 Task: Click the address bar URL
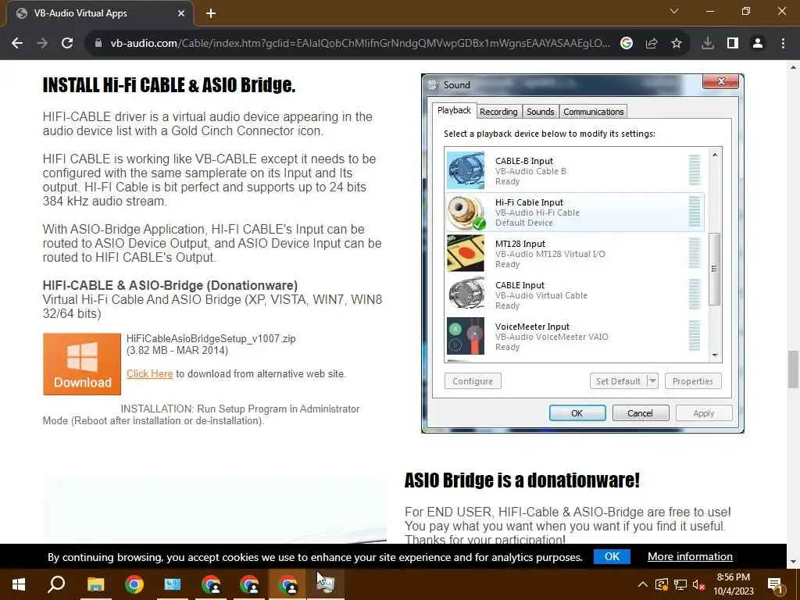tap(359, 44)
